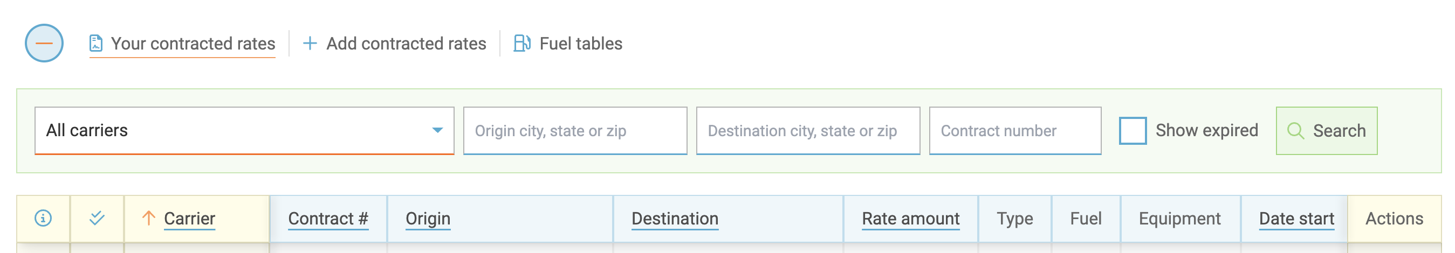Click the info icon in table header
1455x253 pixels.
(44, 218)
